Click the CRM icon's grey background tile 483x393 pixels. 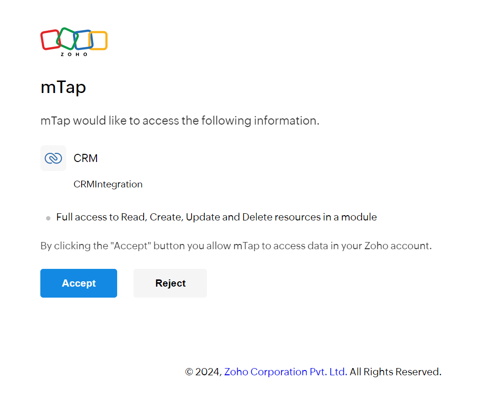coord(53,158)
